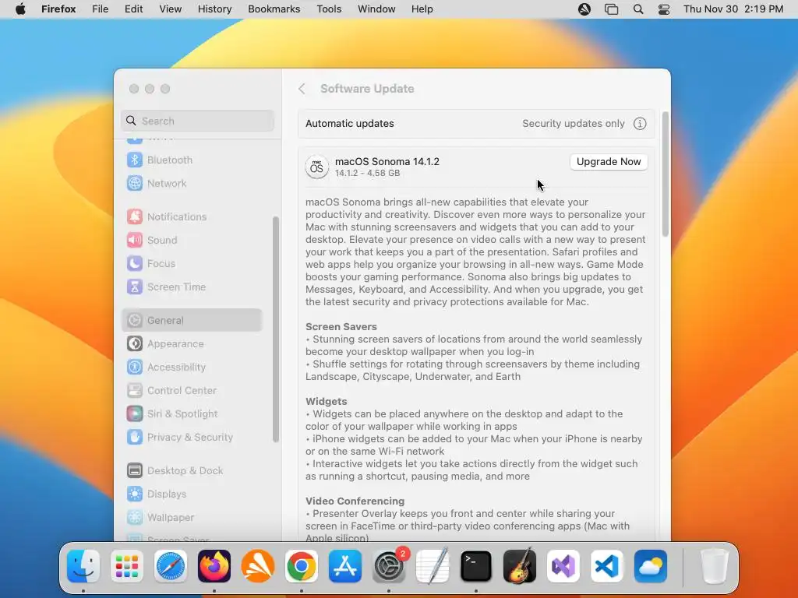Open Control Center in the menu bar

click(x=664, y=9)
